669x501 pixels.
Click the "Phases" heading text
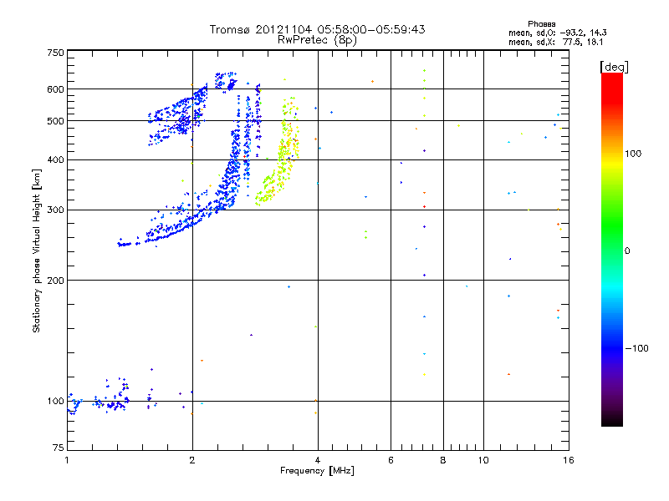click(x=541, y=24)
